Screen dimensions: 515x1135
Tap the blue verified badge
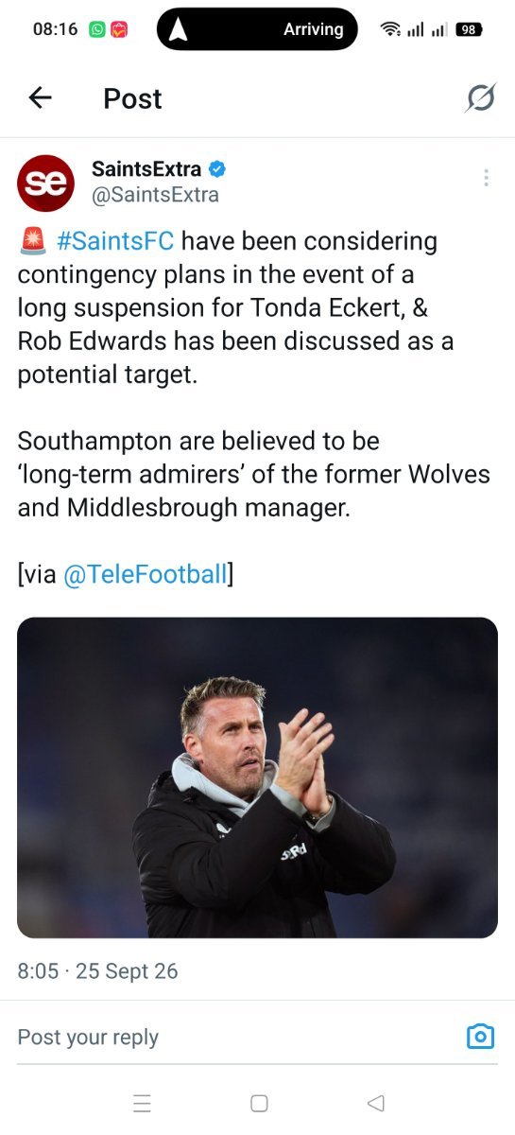[217, 170]
